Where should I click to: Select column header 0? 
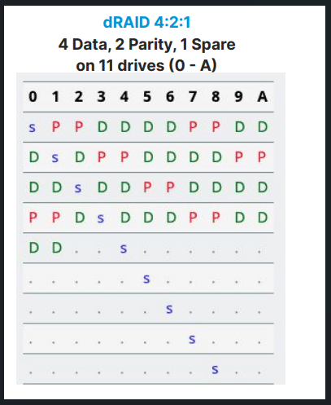point(33,97)
